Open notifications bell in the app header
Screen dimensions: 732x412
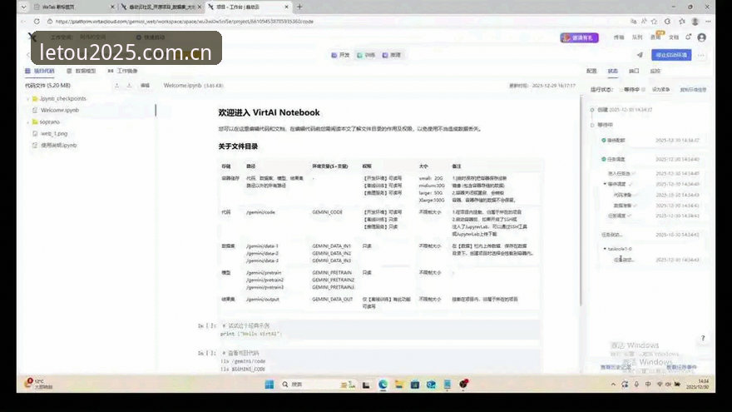pos(689,37)
